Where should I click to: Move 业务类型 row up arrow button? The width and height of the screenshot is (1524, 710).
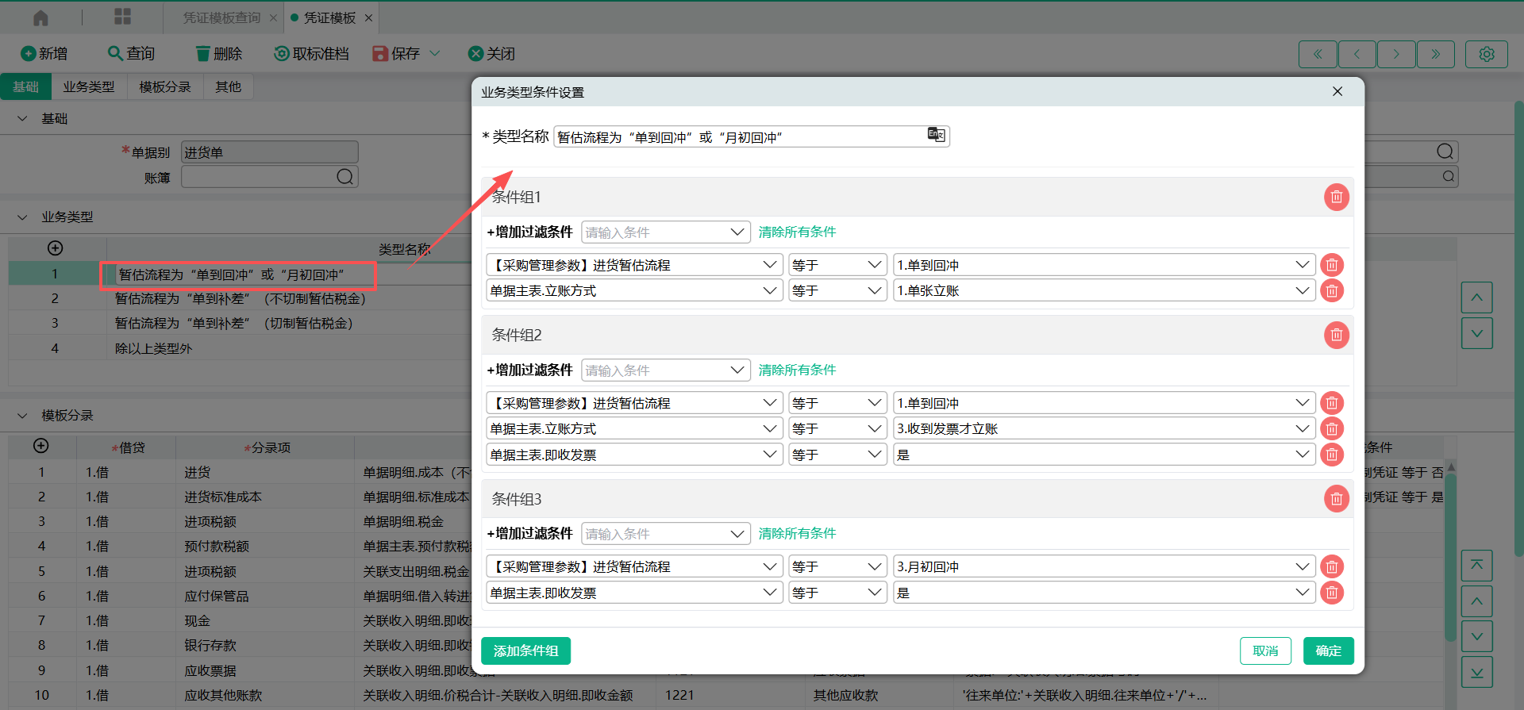[1476, 297]
